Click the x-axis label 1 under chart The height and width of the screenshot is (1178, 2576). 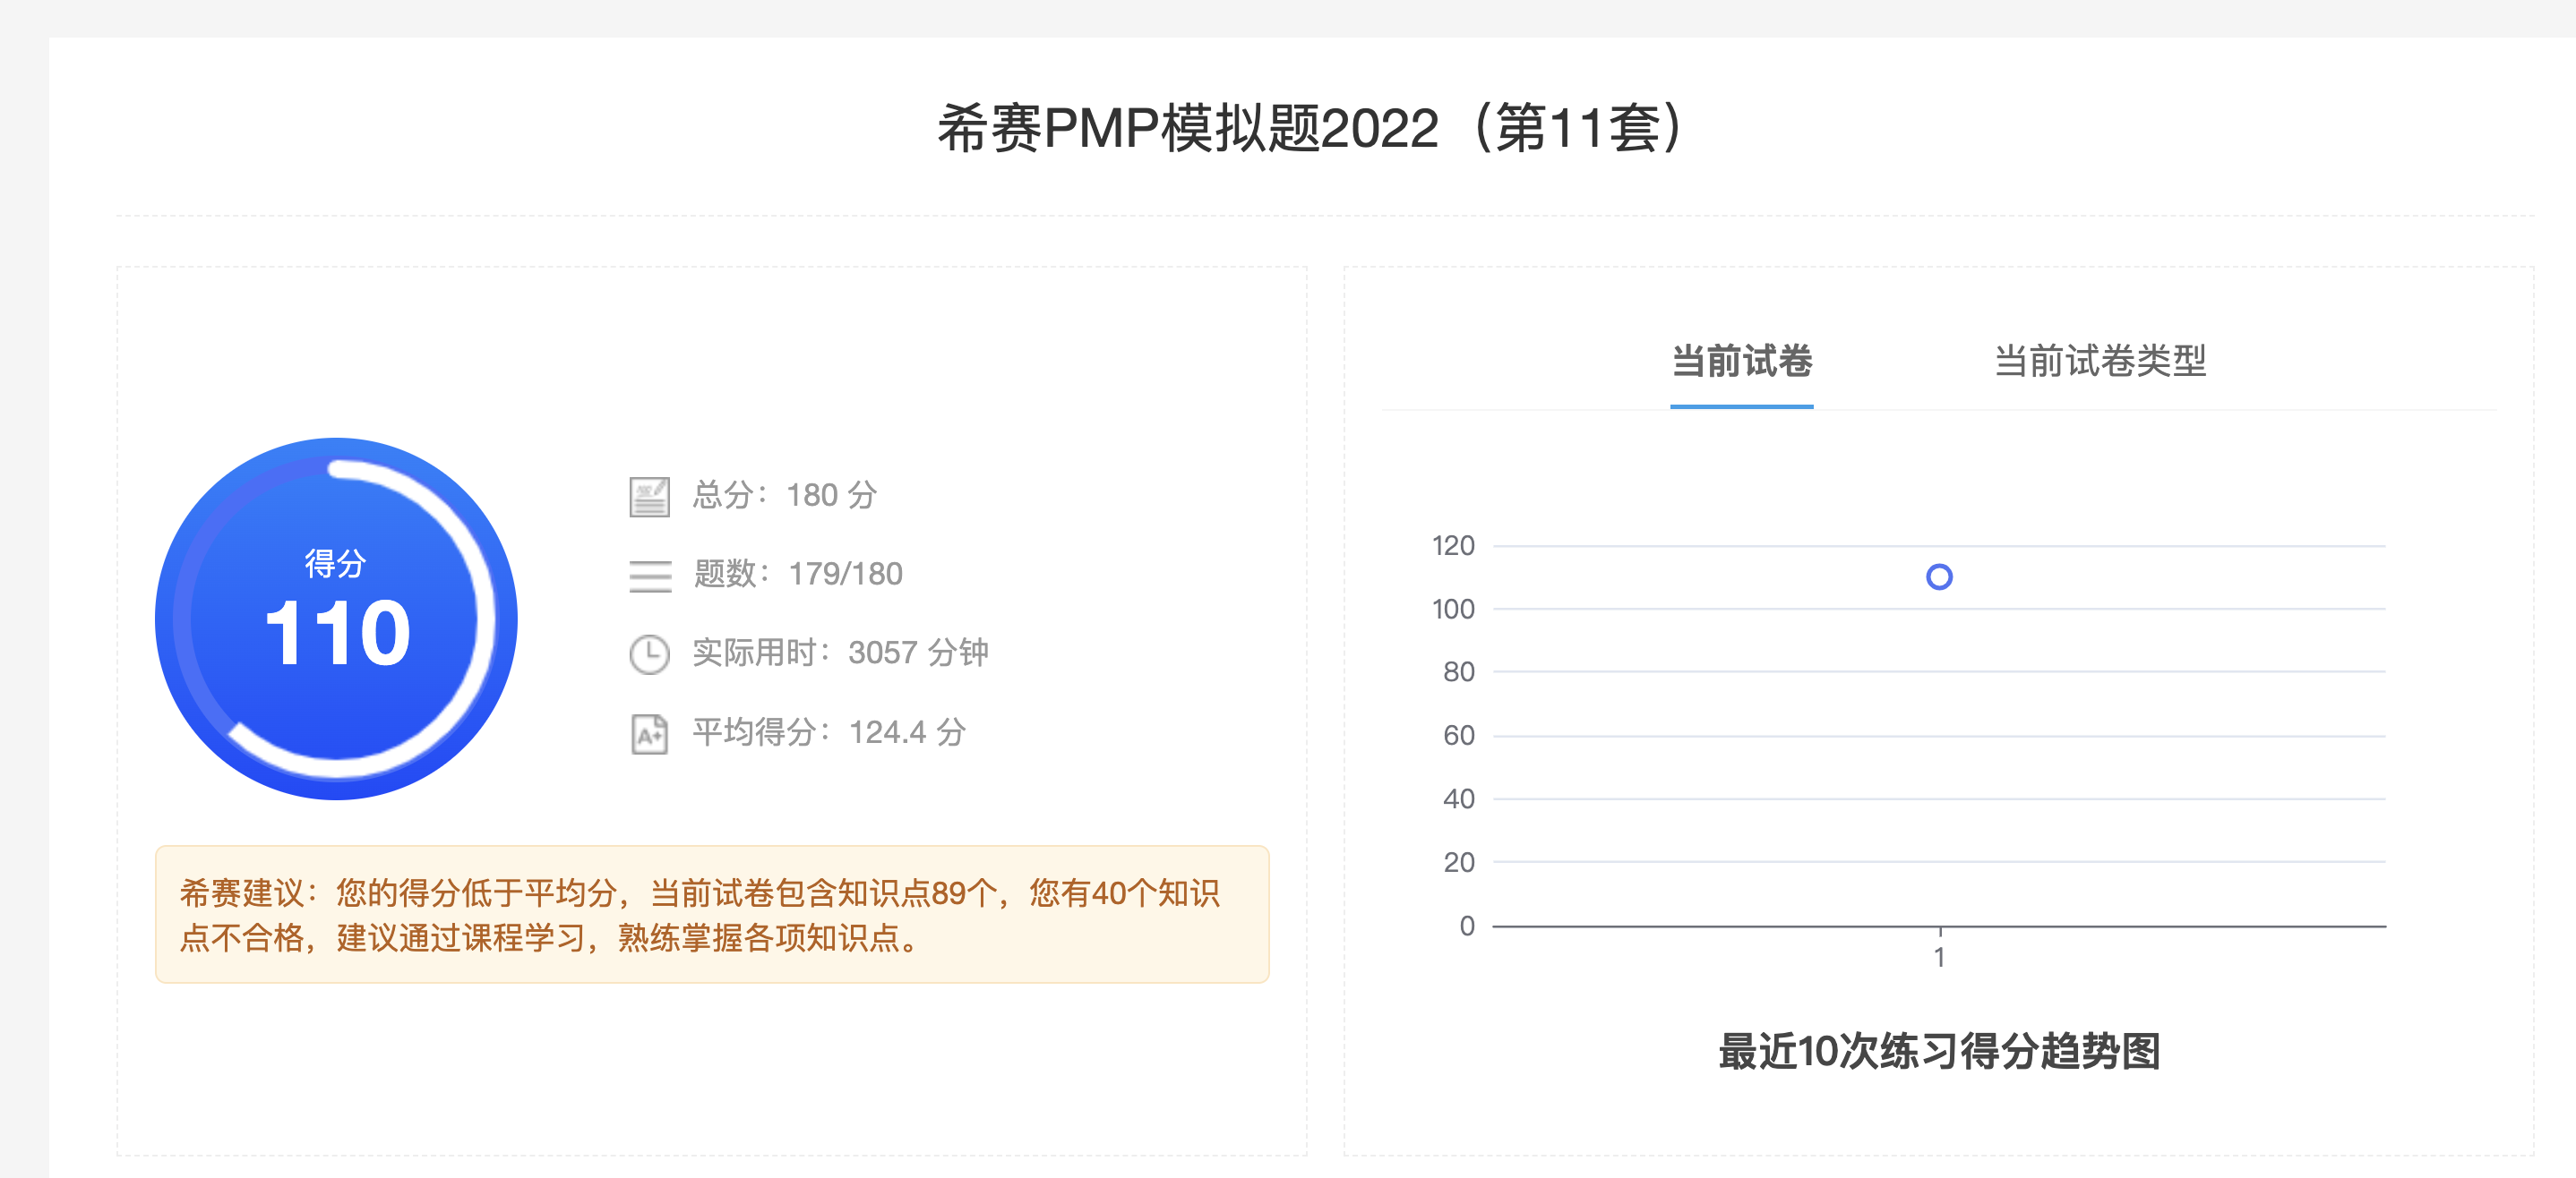tap(1939, 957)
